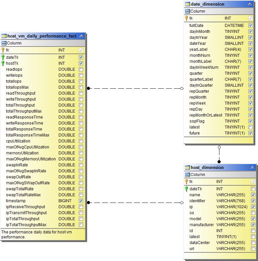This screenshot has height=261, width=258.
Task: Toggle checkbox for timestamp BIGINT row
Action: click(x=81, y=201)
